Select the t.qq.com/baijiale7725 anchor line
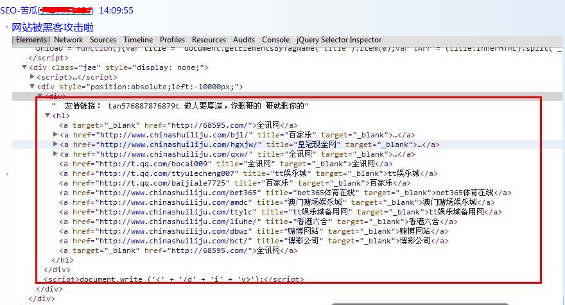The width and height of the screenshot is (565, 305). tap(235, 183)
